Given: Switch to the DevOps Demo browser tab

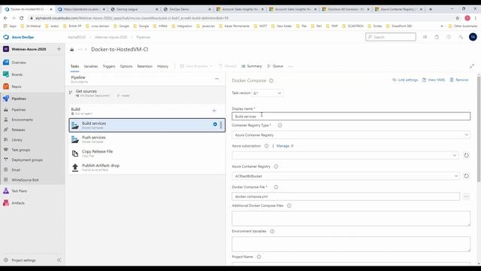Looking at the screenshot, I should (187, 9).
